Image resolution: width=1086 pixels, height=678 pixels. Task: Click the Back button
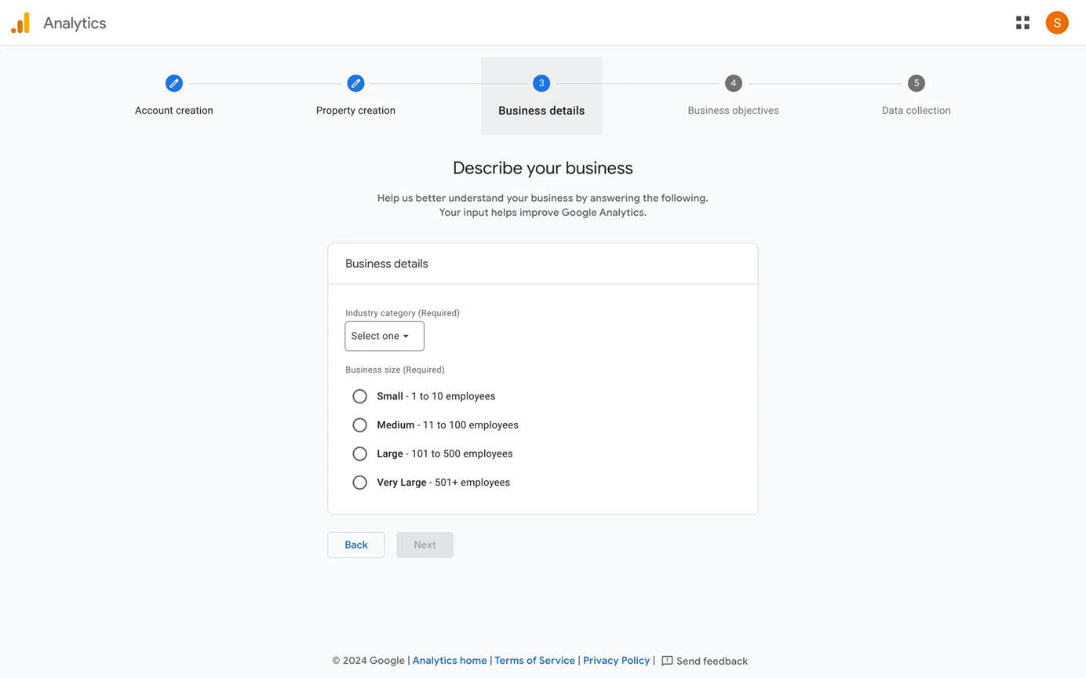pyautogui.click(x=355, y=544)
